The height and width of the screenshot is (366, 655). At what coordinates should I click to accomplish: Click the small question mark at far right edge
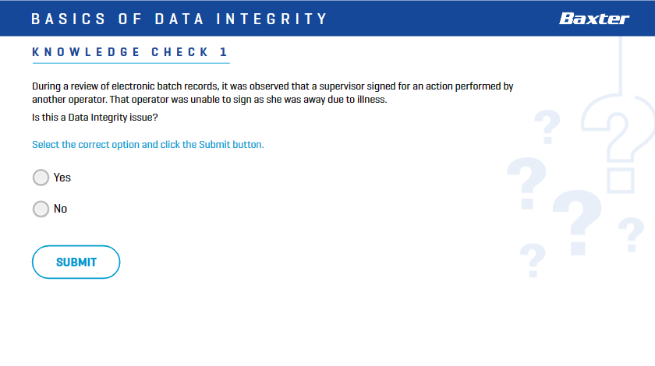point(631,234)
